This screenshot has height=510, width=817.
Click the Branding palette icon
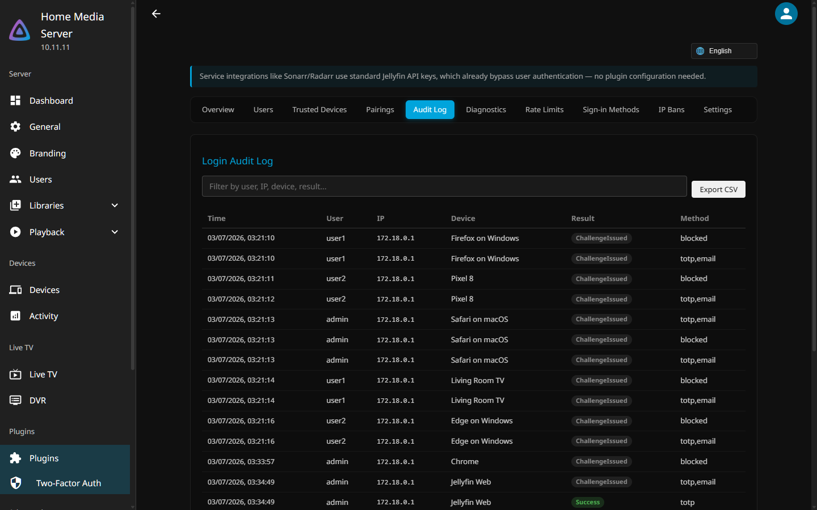pyautogui.click(x=15, y=153)
